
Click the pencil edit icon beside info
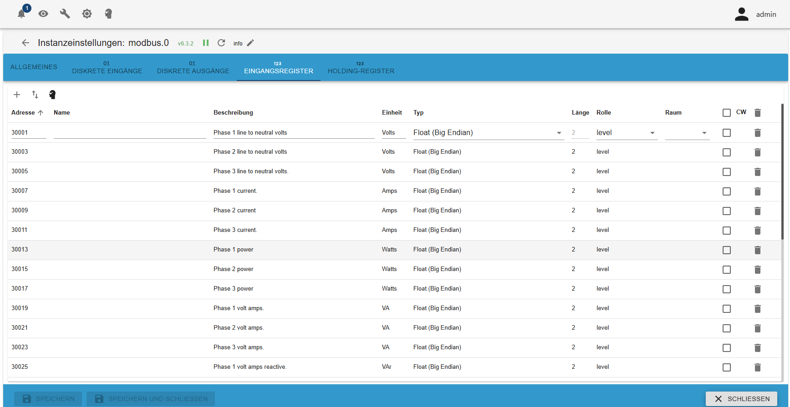click(250, 43)
